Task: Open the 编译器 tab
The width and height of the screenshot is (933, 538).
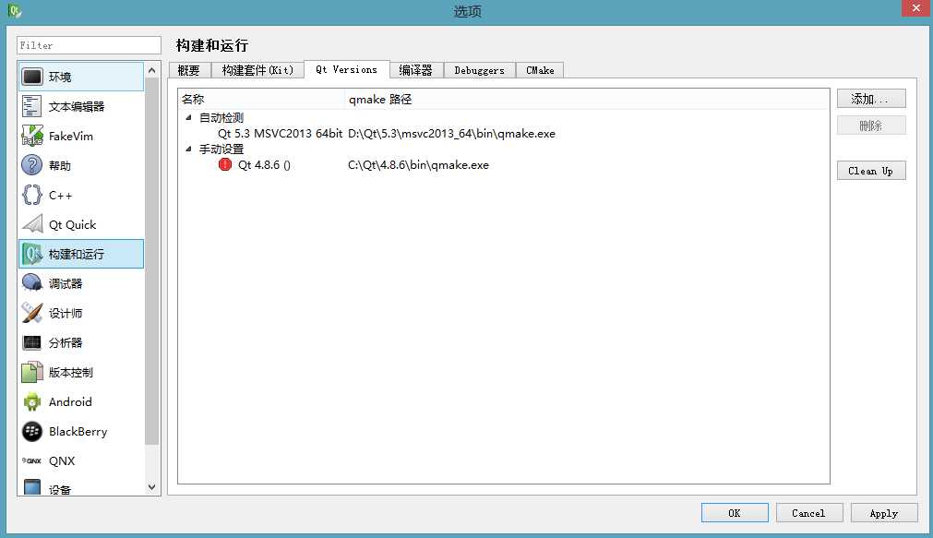Action: pyautogui.click(x=416, y=70)
